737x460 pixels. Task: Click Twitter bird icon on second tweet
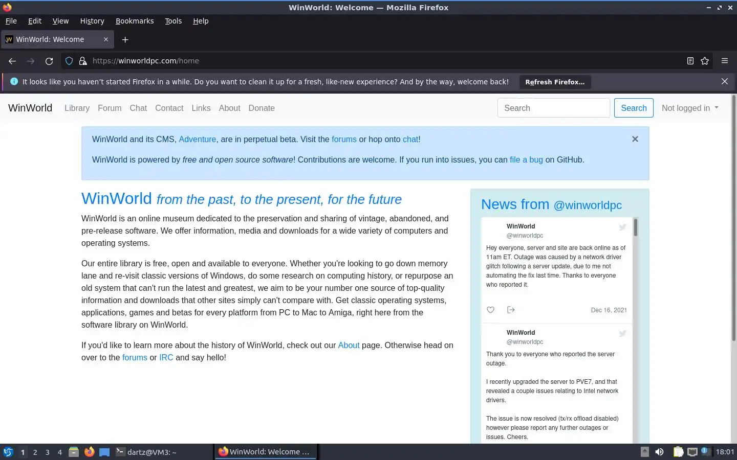(622, 333)
